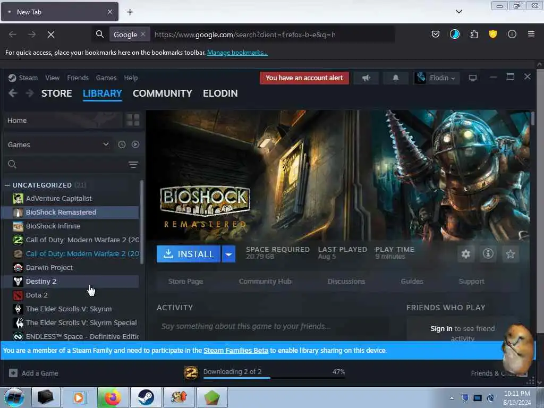Viewport: 544px width, 408px height.
Task: Click the Steam back navigation arrow
Action: tap(13, 93)
